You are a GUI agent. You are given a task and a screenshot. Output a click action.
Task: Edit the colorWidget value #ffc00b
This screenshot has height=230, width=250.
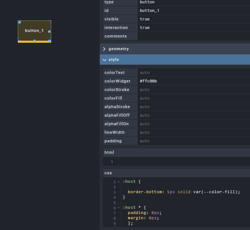pos(193,81)
